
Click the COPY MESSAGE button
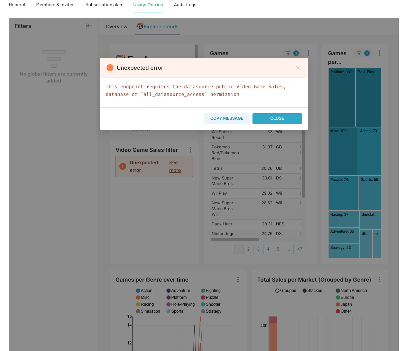[x=227, y=118]
